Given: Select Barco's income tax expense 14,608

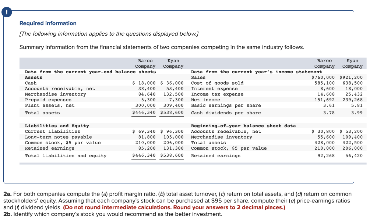Looking at the screenshot, I should coord(326,94).
